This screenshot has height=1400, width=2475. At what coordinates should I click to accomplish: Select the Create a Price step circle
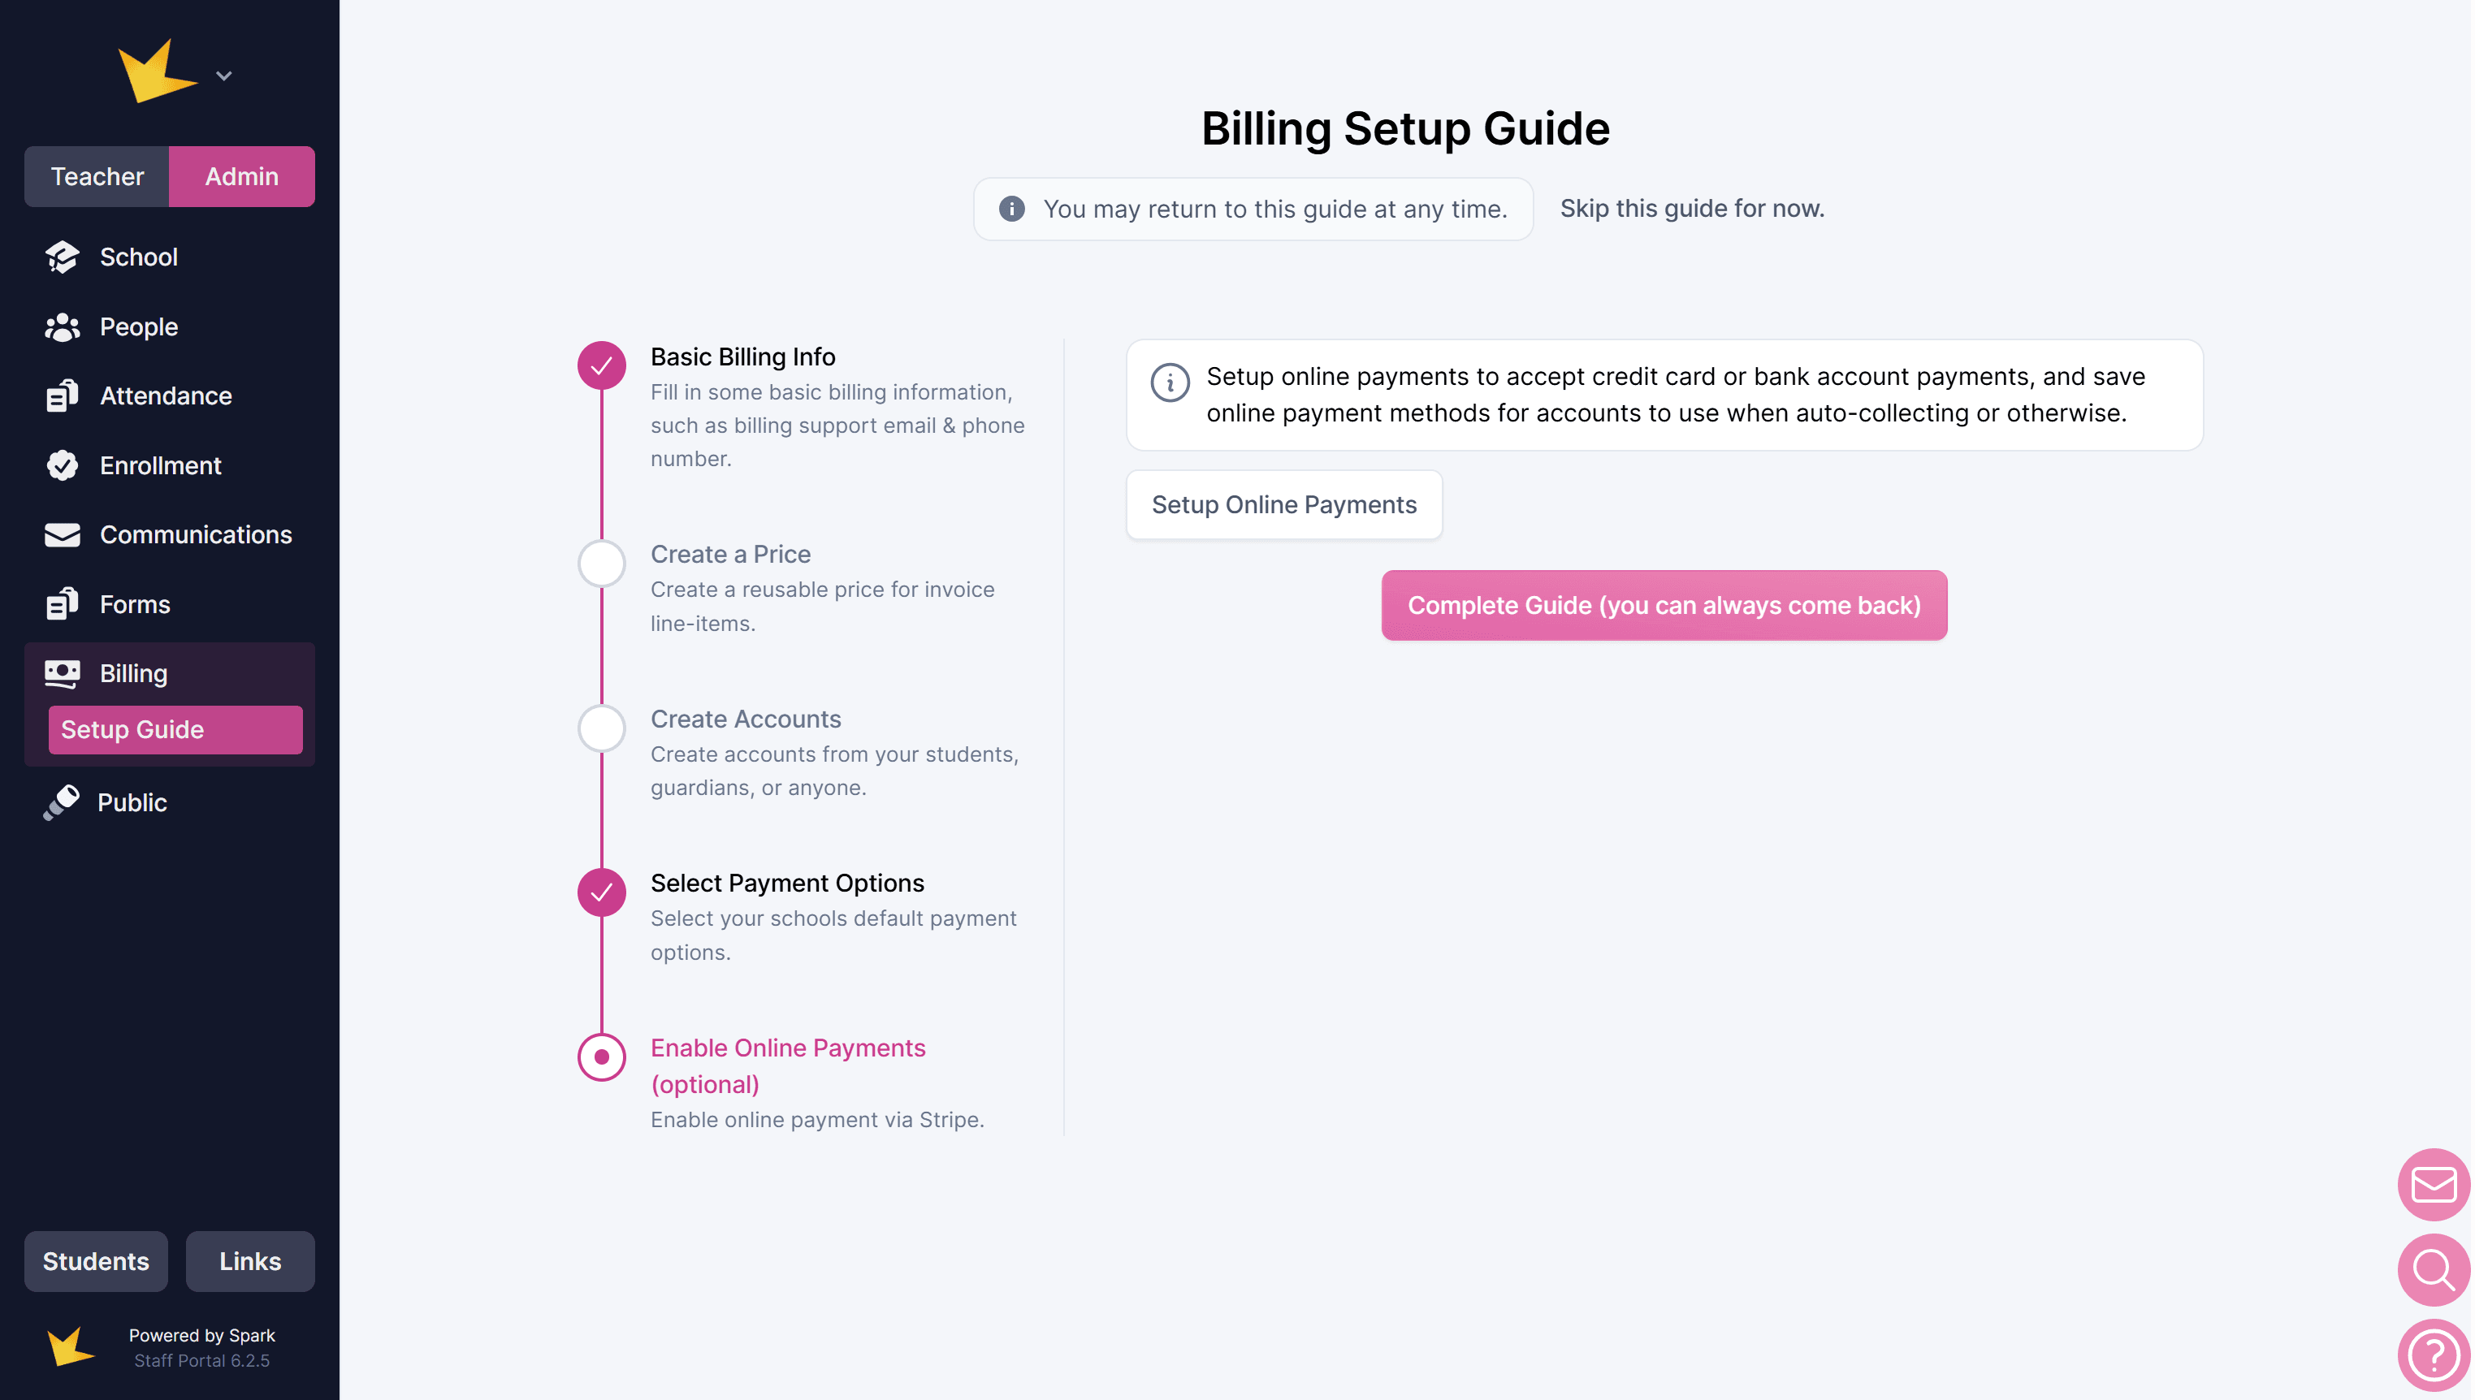pos(602,564)
